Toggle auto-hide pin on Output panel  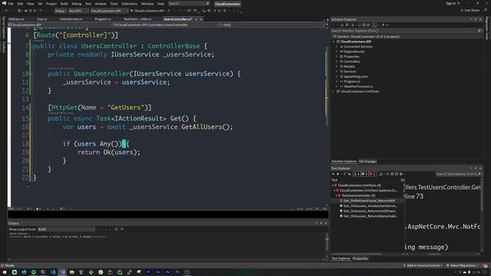(x=321, y=223)
